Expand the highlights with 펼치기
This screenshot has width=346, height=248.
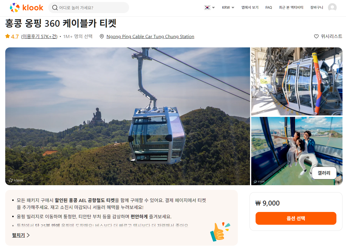pyautogui.click(x=21, y=235)
